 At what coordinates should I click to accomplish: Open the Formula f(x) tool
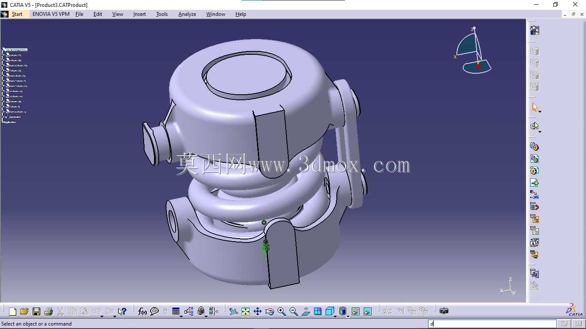point(142,311)
